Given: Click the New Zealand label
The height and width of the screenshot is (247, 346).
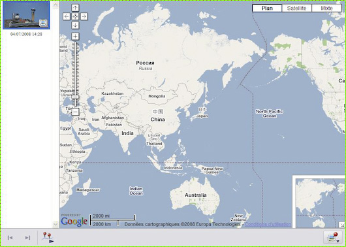Looking at the screenshot, I should point(238,218).
